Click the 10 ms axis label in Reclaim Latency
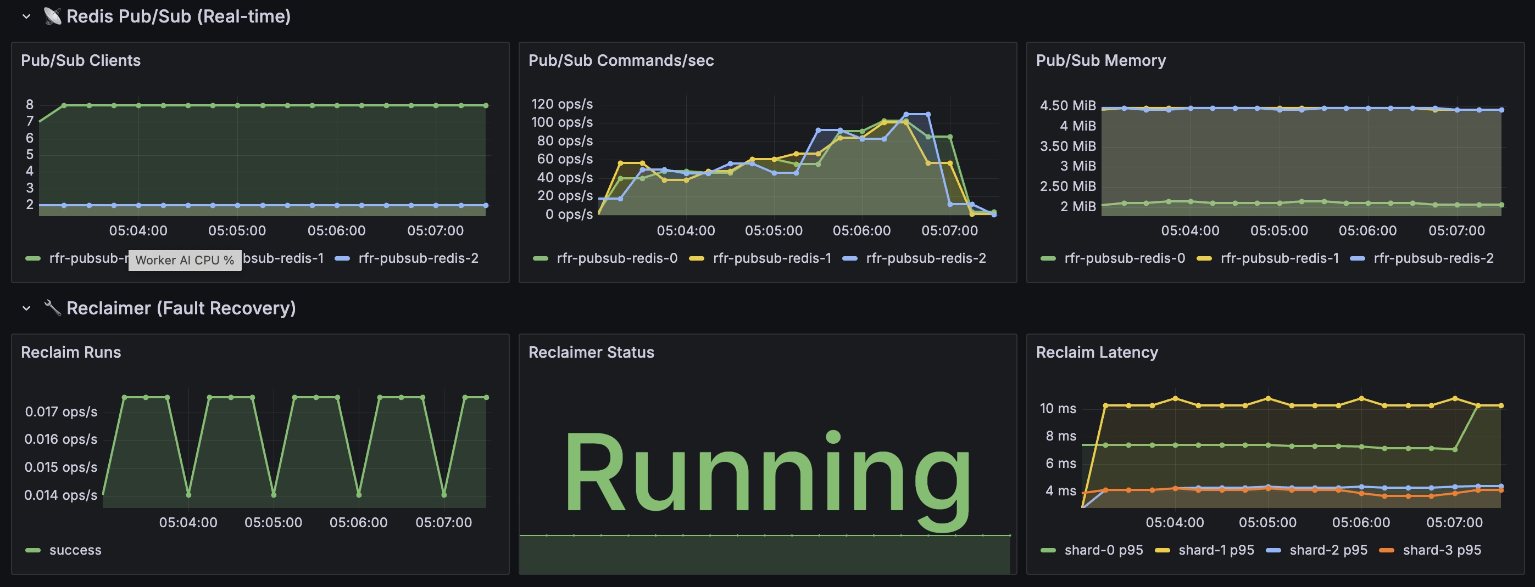 1058,409
